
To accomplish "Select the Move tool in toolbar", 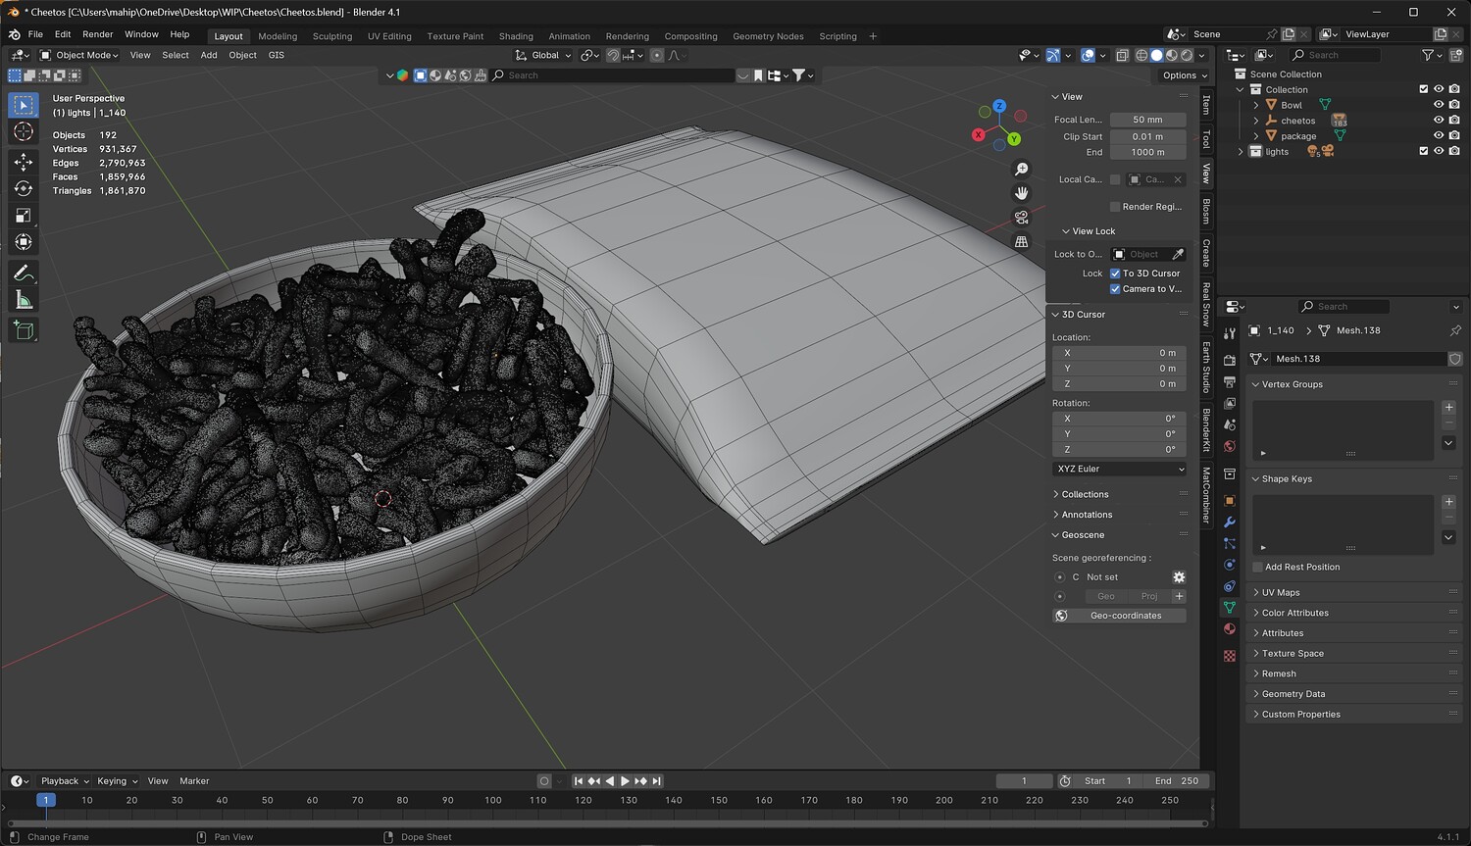I will (24, 161).
